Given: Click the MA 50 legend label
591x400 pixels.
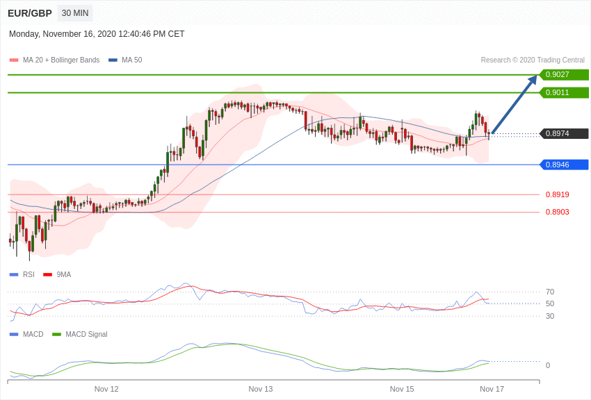Looking at the screenshot, I should pos(132,60).
